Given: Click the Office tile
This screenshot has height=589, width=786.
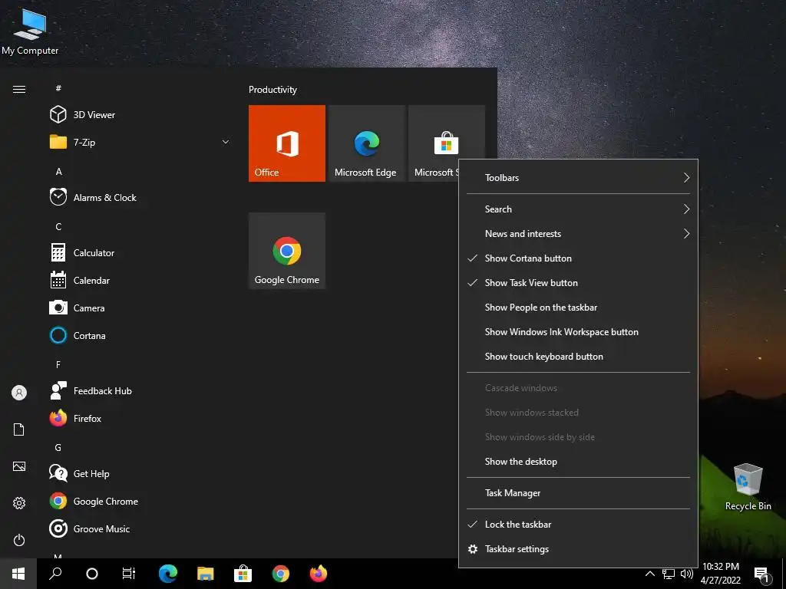Looking at the screenshot, I should (287, 143).
